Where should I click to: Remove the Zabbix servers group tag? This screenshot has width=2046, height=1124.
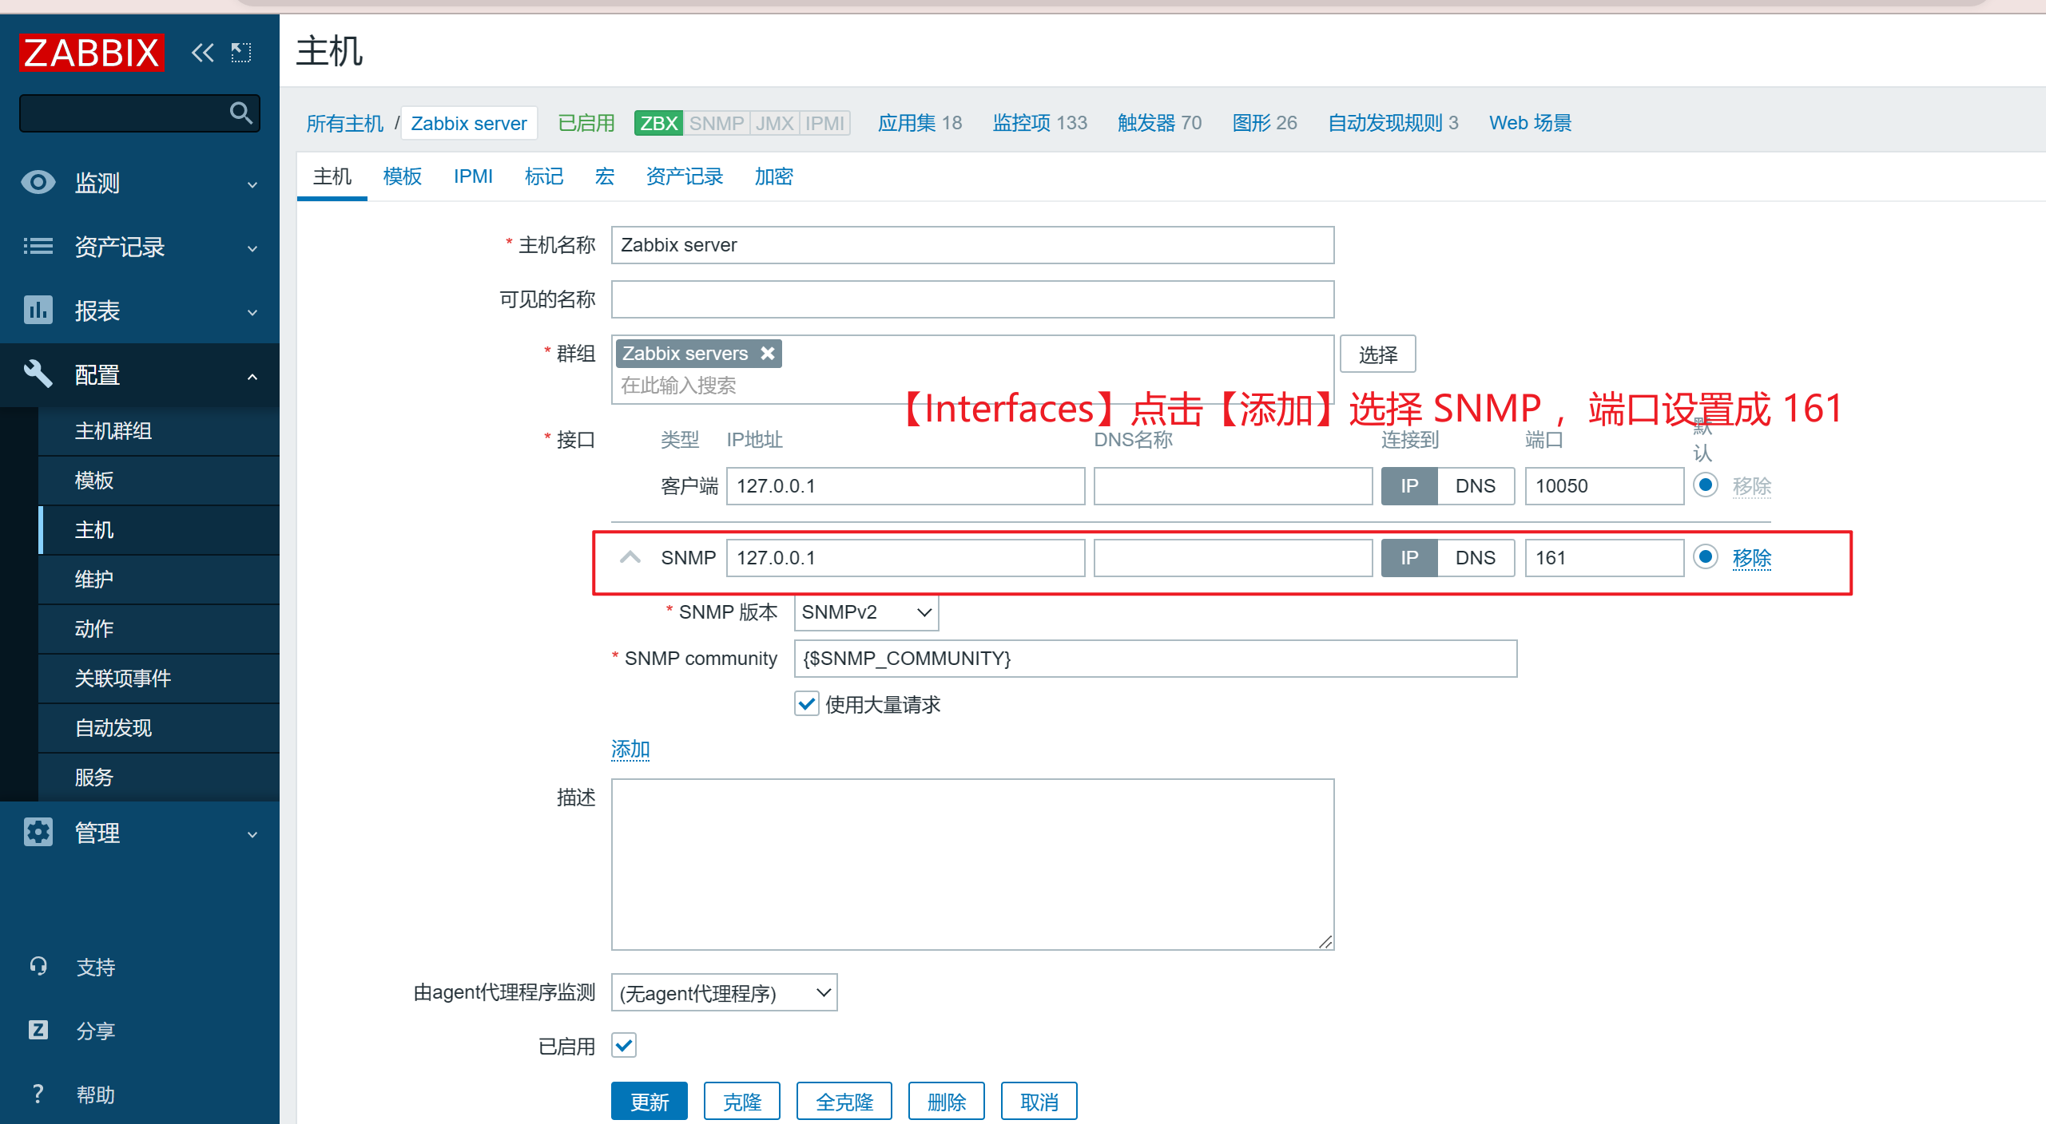[x=767, y=353]
